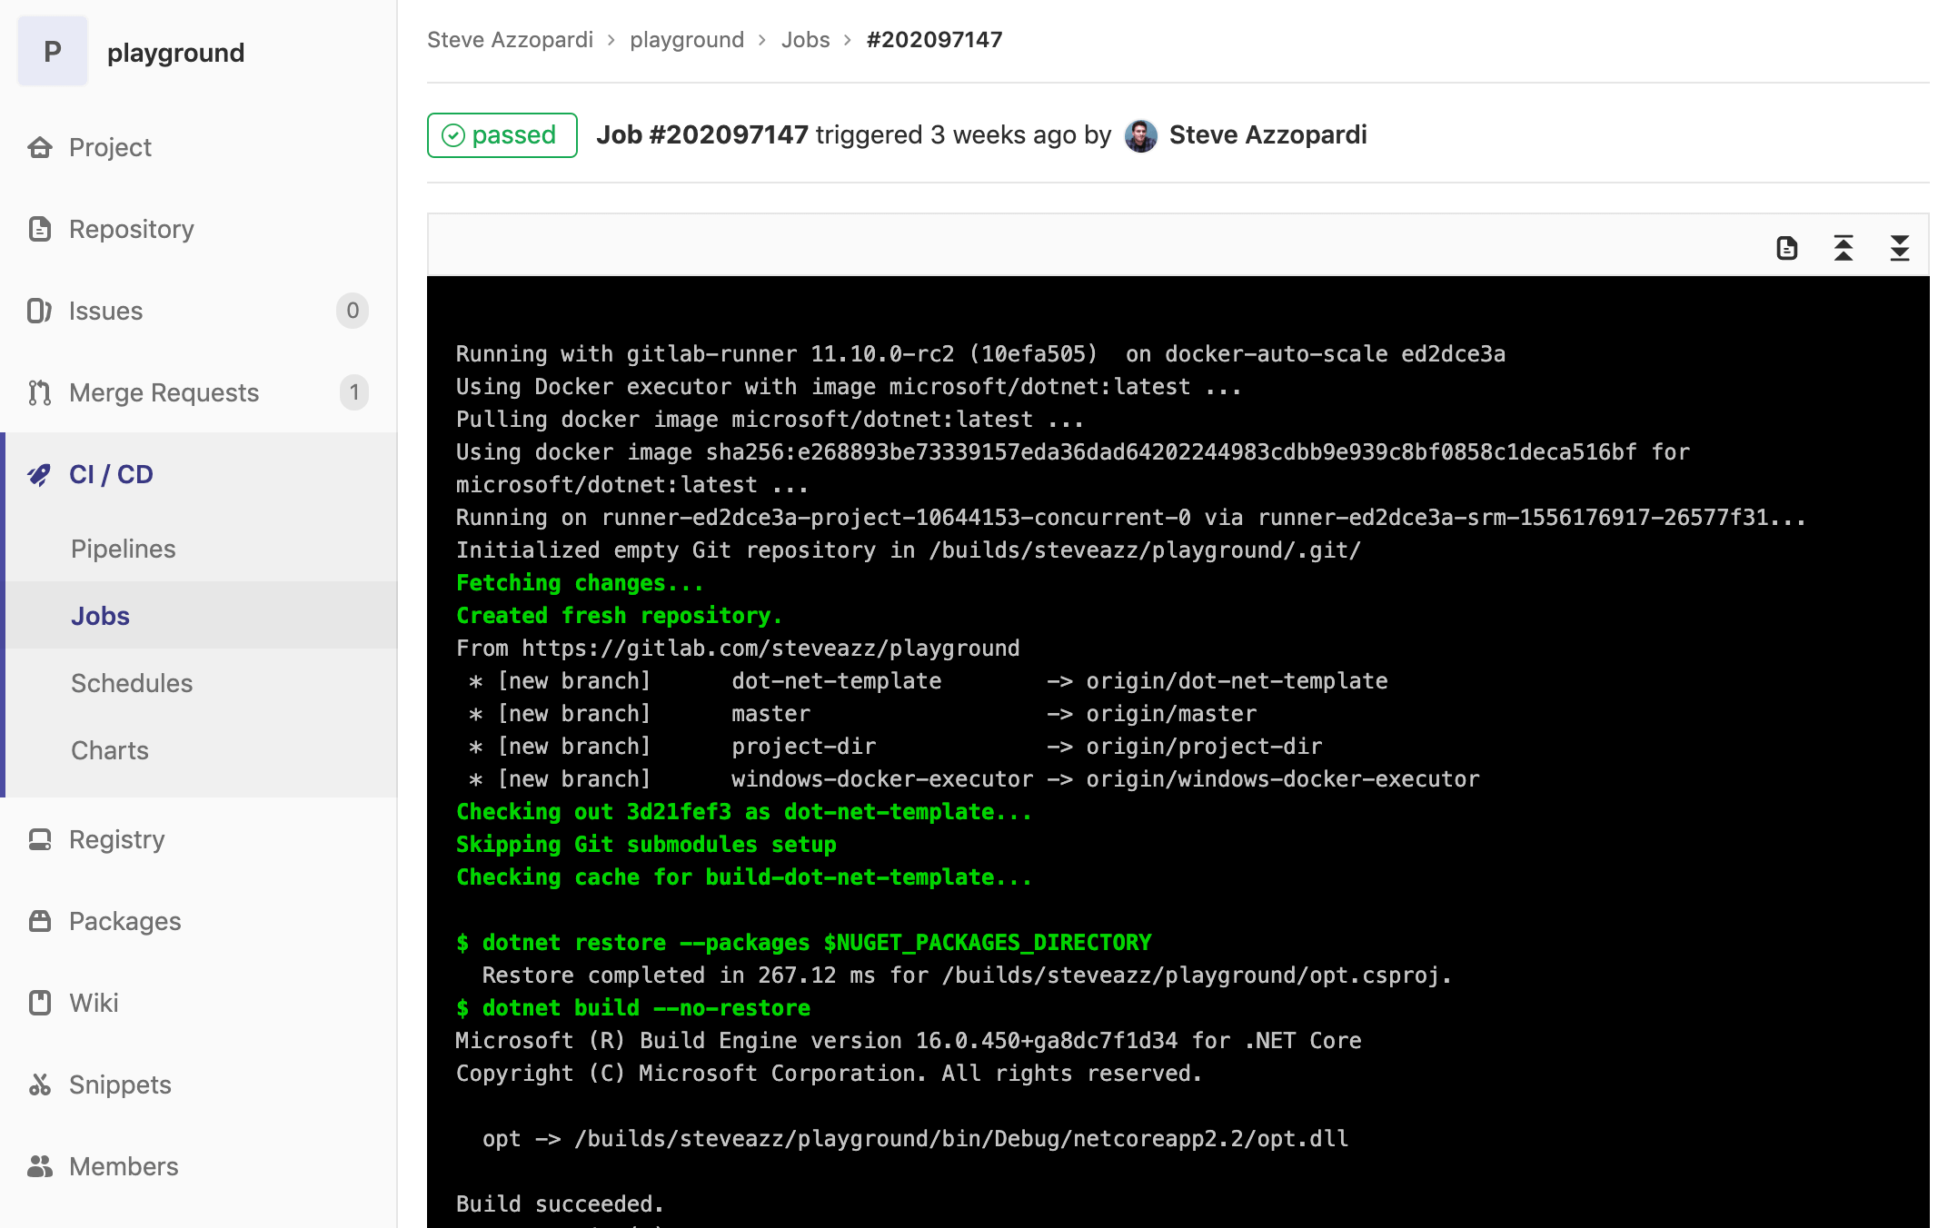The height and width of the screenshot is (1228, 1948).
Task: Toggle the passed status badge filter
Action: (501, 134)
